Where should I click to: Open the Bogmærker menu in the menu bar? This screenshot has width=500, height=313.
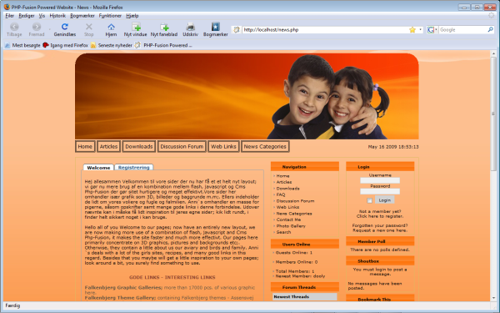point(82,16)
